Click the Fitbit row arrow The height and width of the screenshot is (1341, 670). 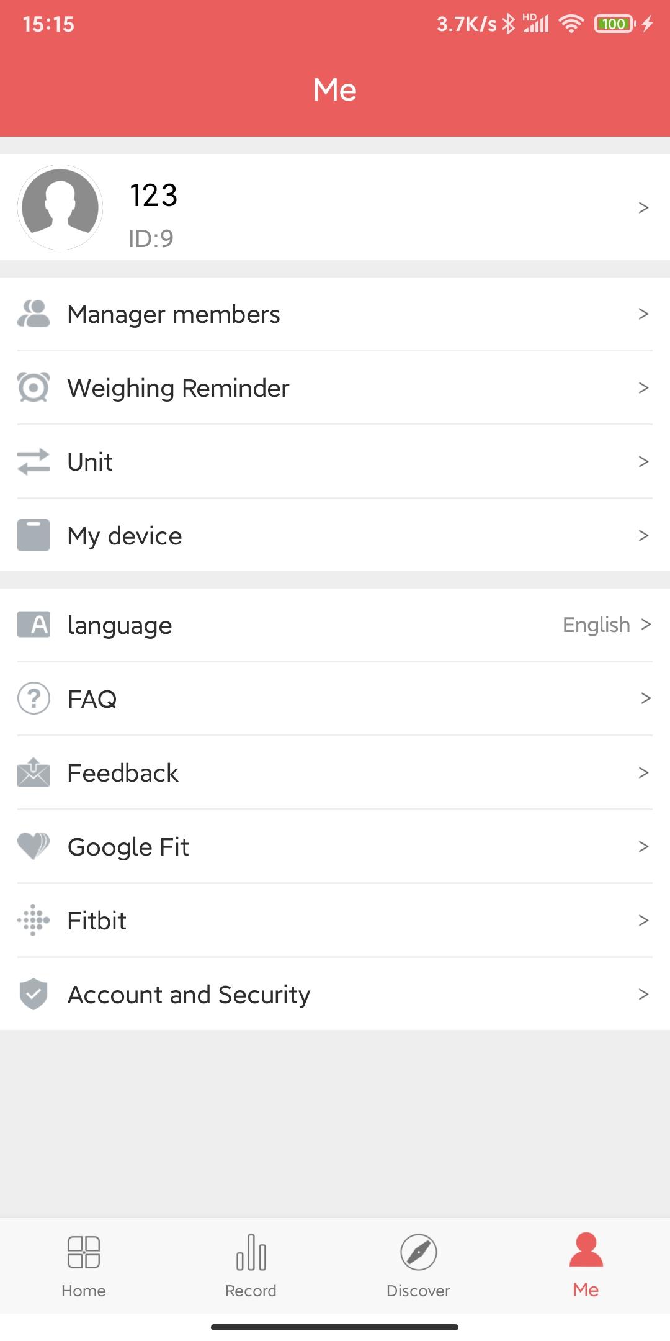point(643,920)
